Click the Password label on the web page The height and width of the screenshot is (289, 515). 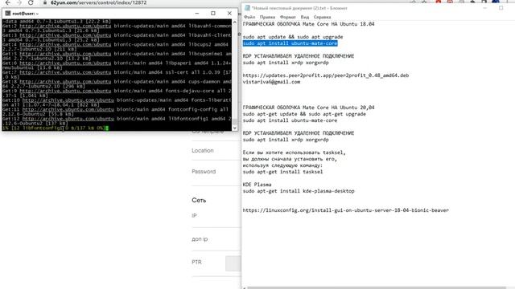tap(204, 171)
